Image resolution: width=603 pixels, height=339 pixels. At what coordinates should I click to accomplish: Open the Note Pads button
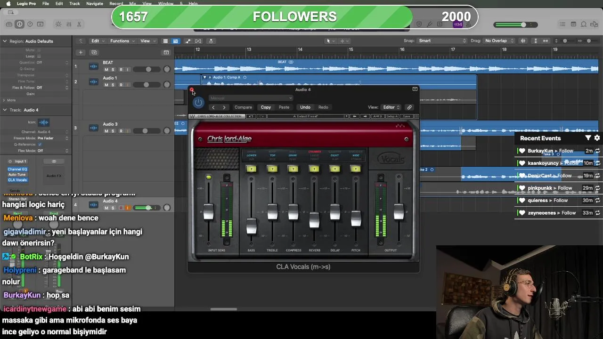[x=573, y=24]
